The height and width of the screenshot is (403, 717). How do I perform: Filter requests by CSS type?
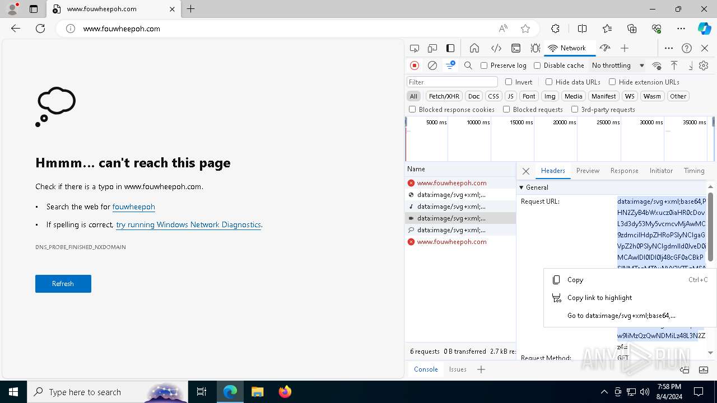493,96
